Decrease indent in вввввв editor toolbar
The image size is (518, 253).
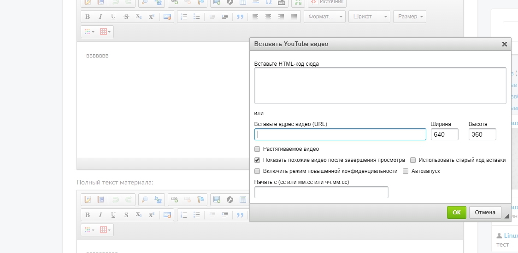click(x=212, y=17)
